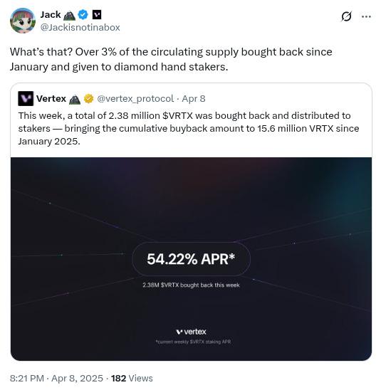Open Jack's profile avatar picture
The image size is (381, 390).
pyautogui.click(x=23, y=21)
